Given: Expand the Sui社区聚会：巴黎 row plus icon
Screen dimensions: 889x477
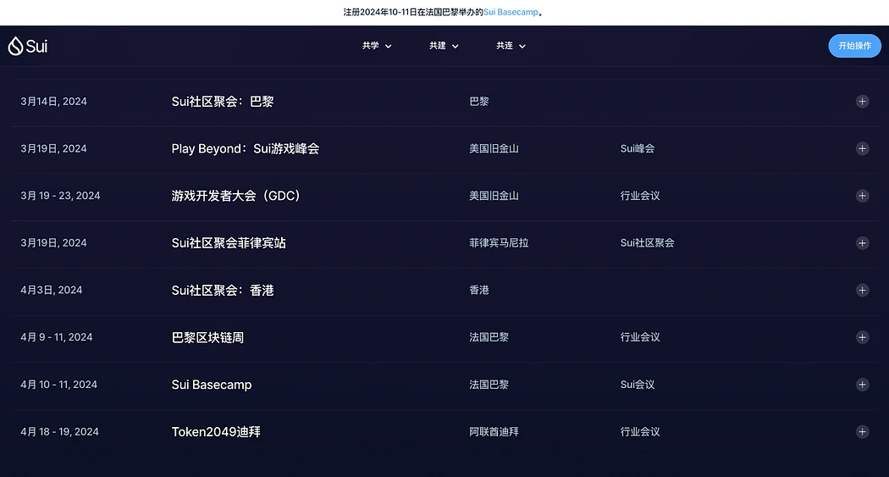Looking at the screenshot, I should click(863, 102).
